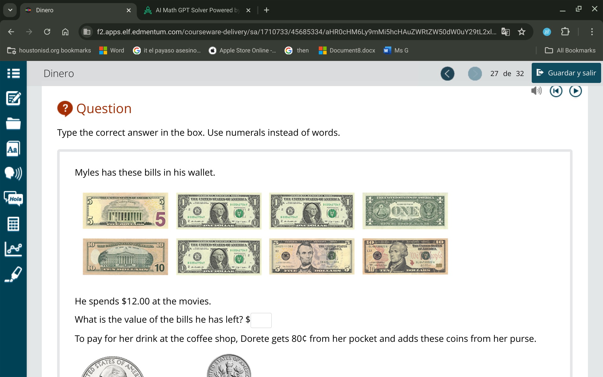
Task: Open the Ms G bookmark
Action: [396, 50]
